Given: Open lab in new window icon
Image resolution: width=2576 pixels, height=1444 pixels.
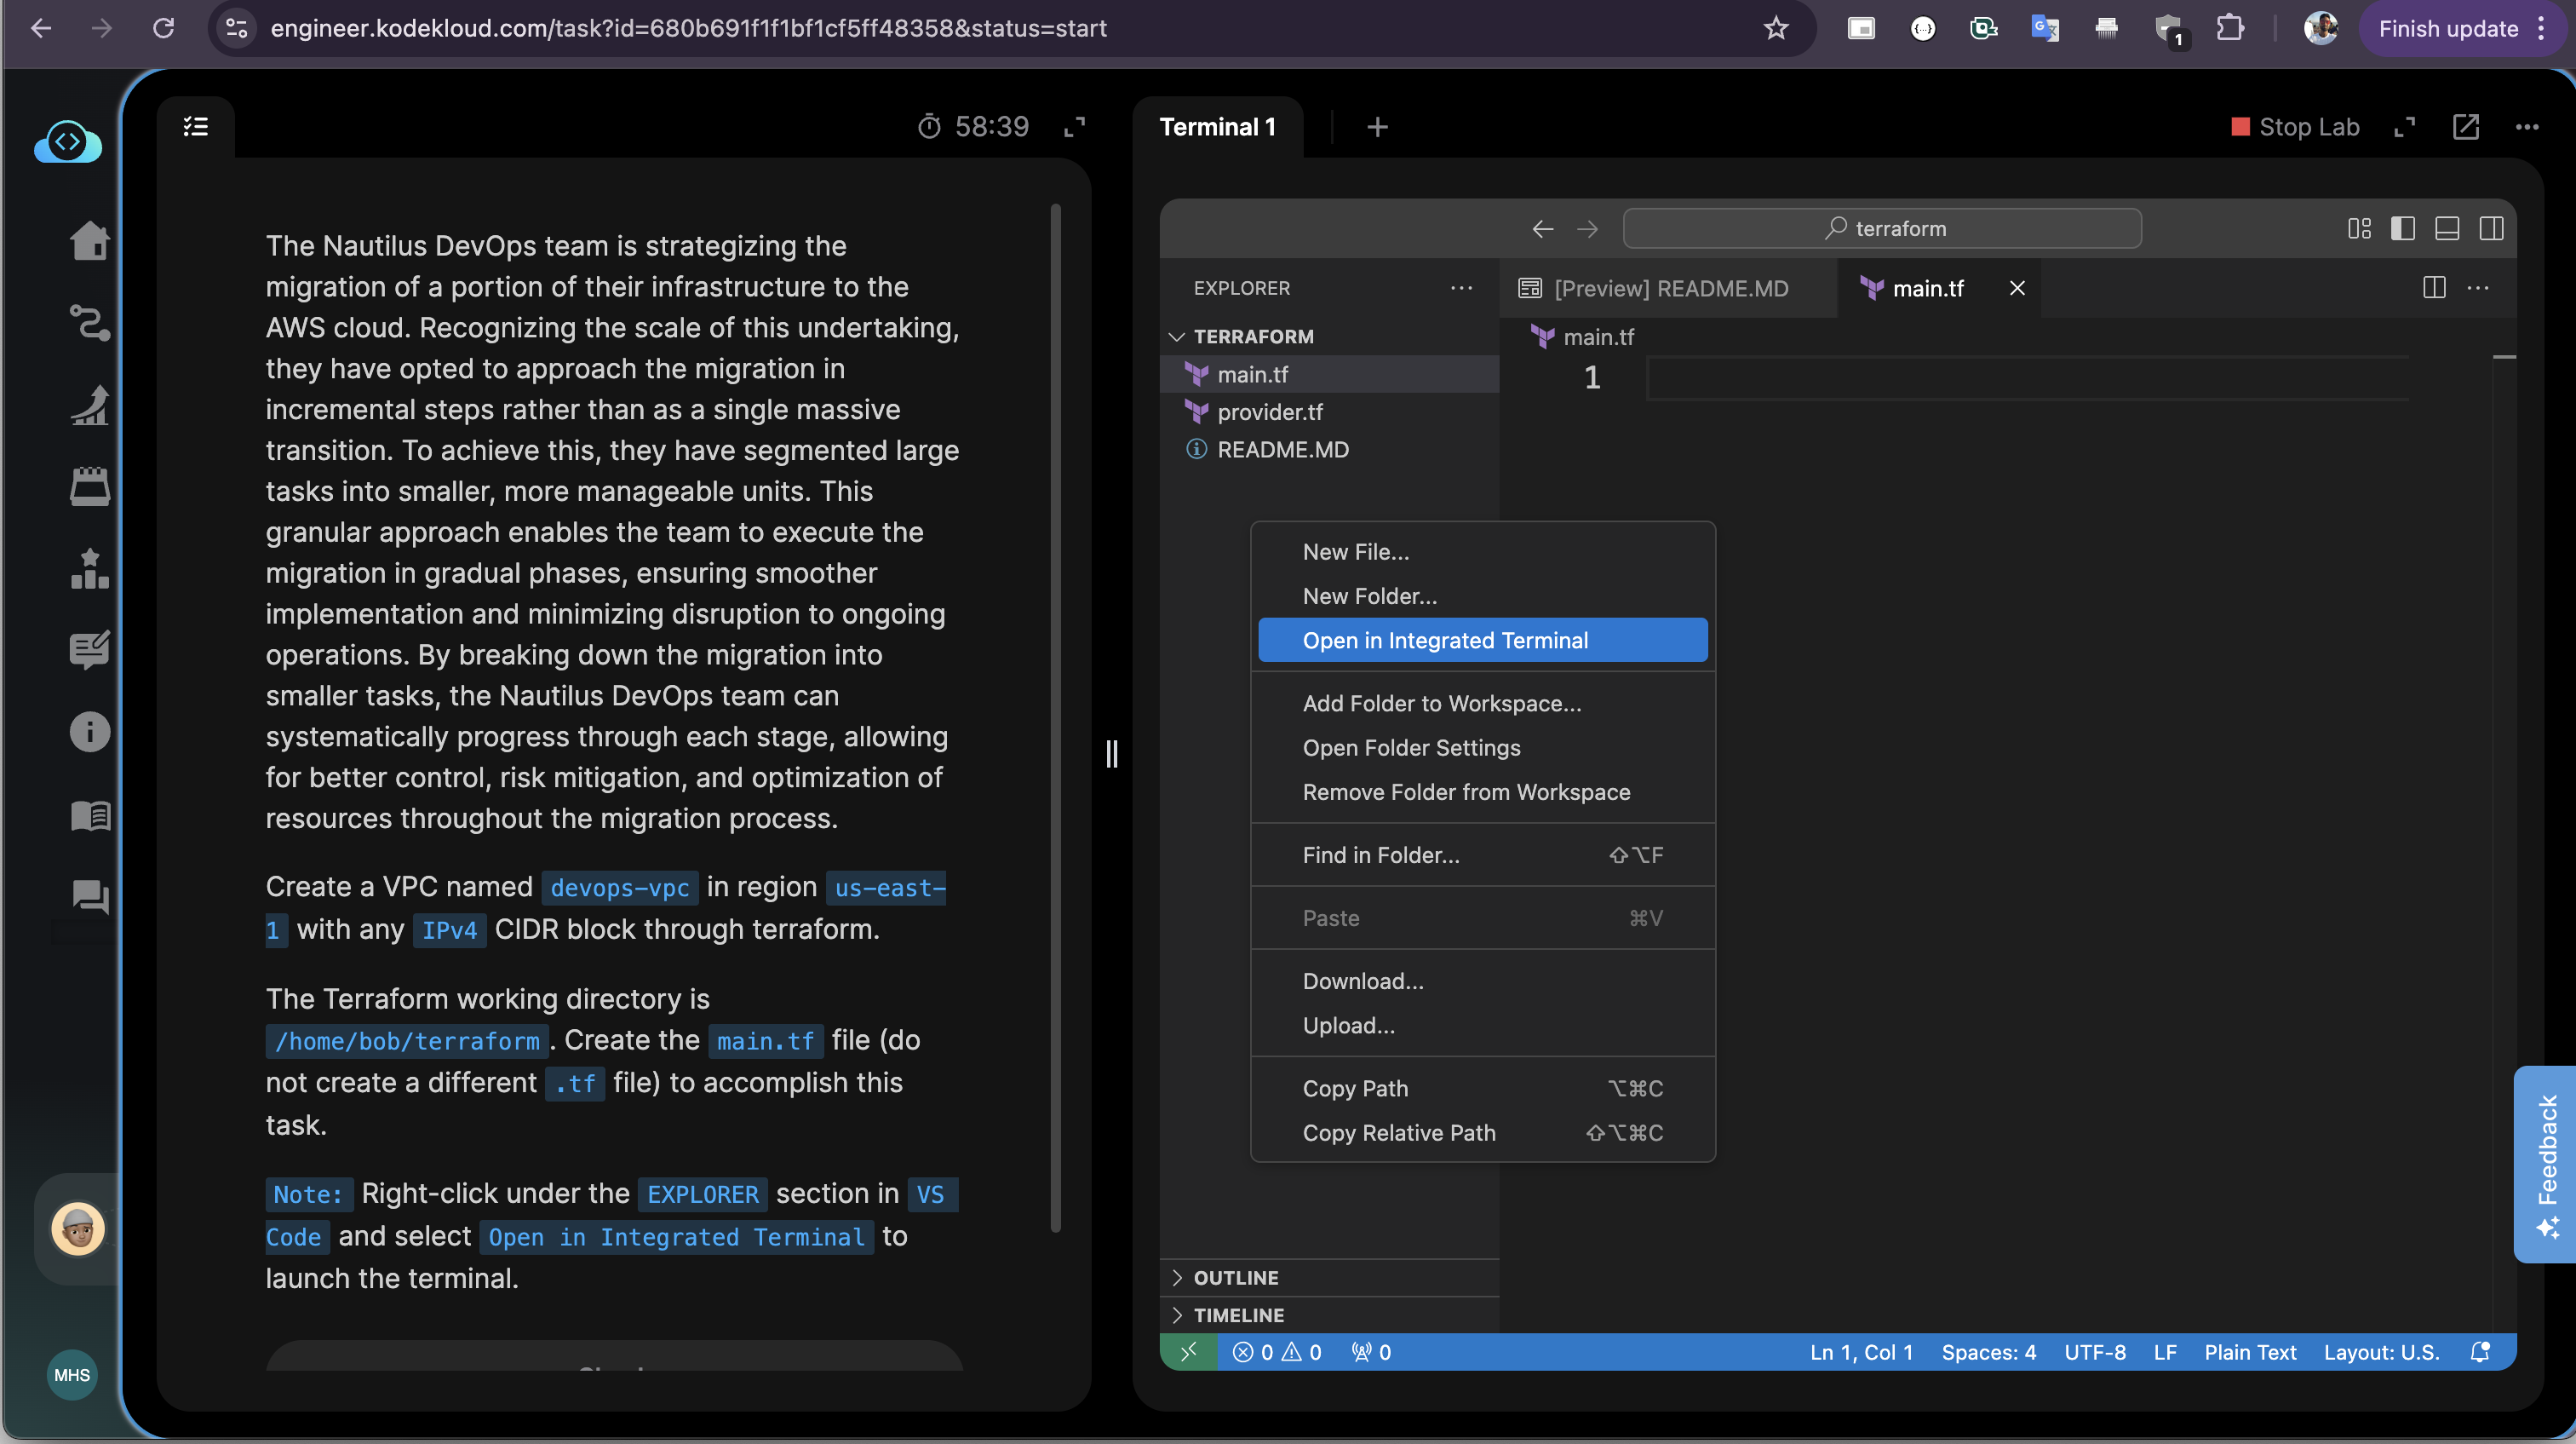Looking at the screenshot, I should [x=2465, y=127].
